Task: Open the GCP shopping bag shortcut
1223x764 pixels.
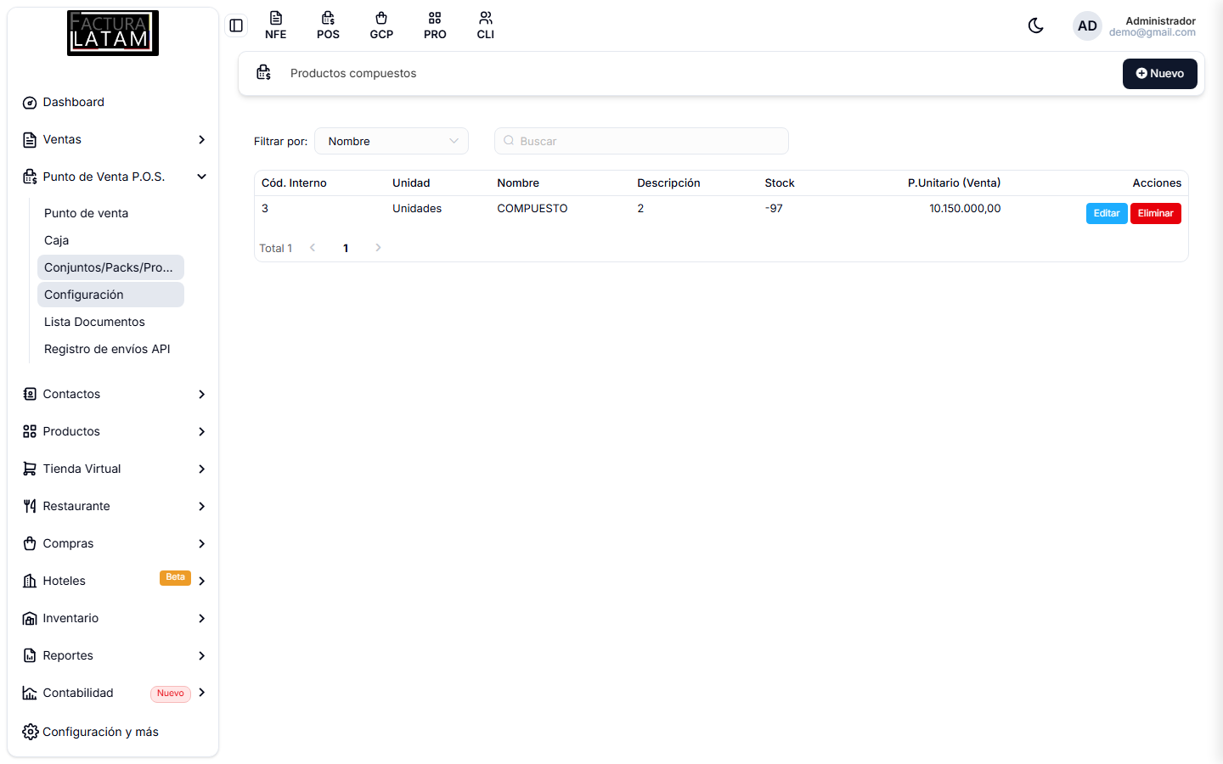Action: click(381, 25)
